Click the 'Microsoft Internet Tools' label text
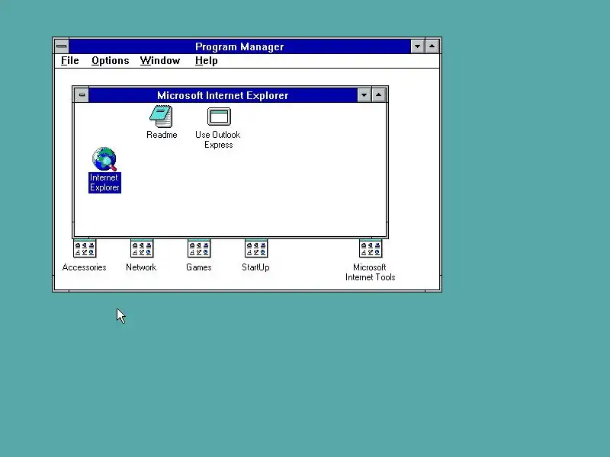Viewport: 610px width, 457px height. coord(371,272)
